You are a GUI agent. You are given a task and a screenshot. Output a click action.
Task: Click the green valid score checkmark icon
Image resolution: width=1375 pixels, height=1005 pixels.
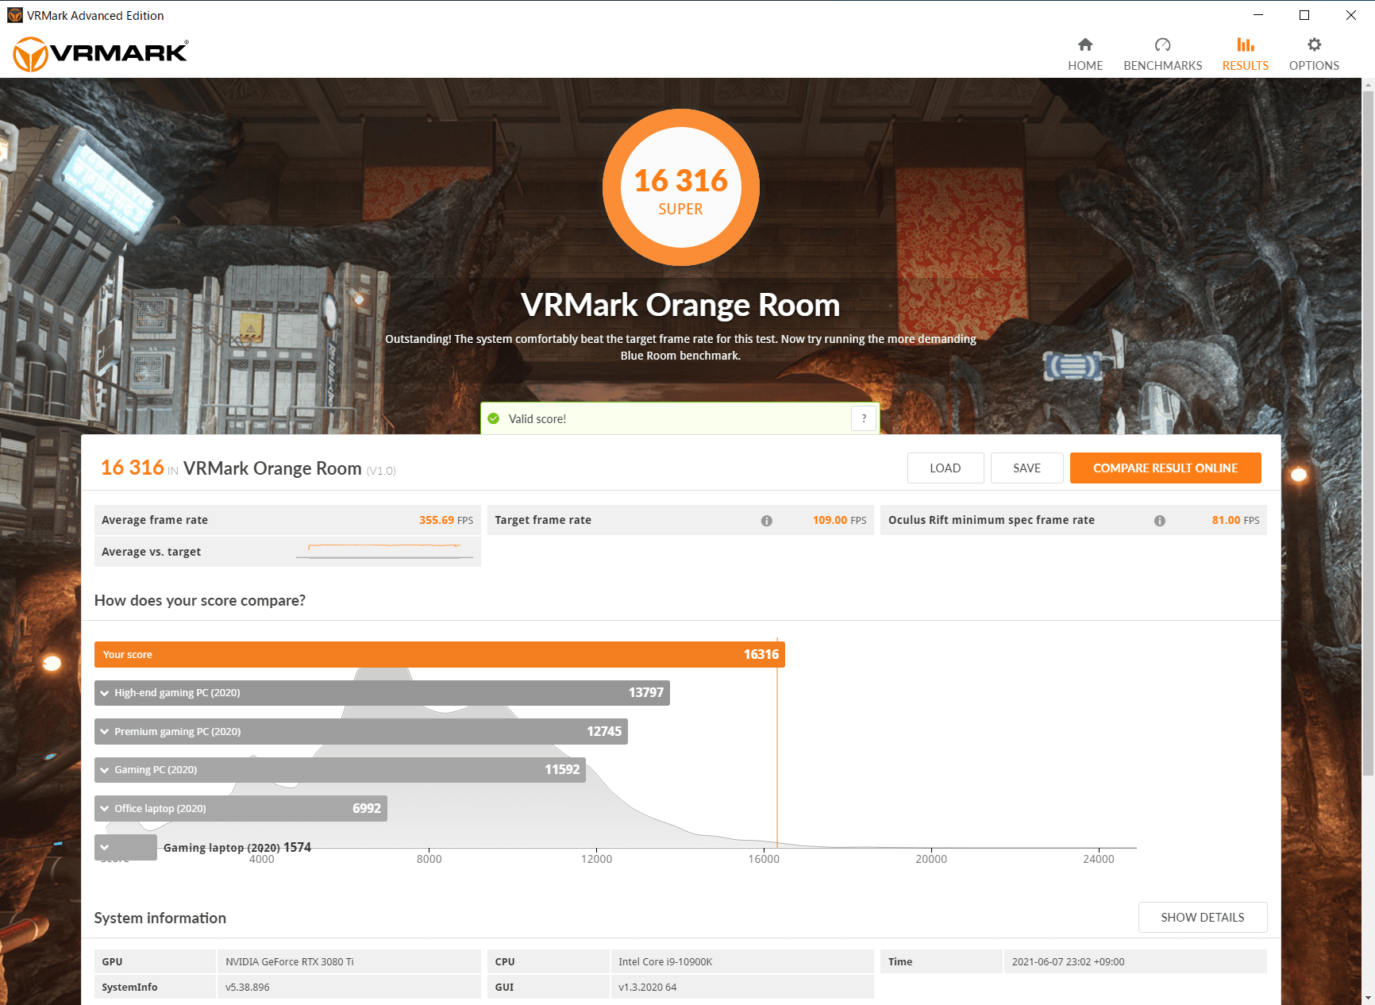[x=493, y=418]
